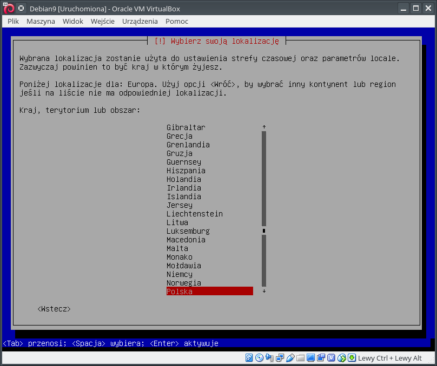Image resolution: width=437 pixels, height=366 pixels.
Task: Open the Widok menu
Action: [x=72, y=21]
